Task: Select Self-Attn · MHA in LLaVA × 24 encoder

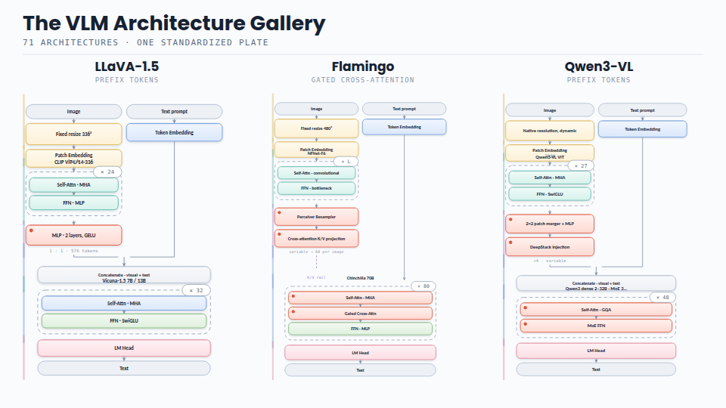Action: pyautogui.click(x=73, y=184)
